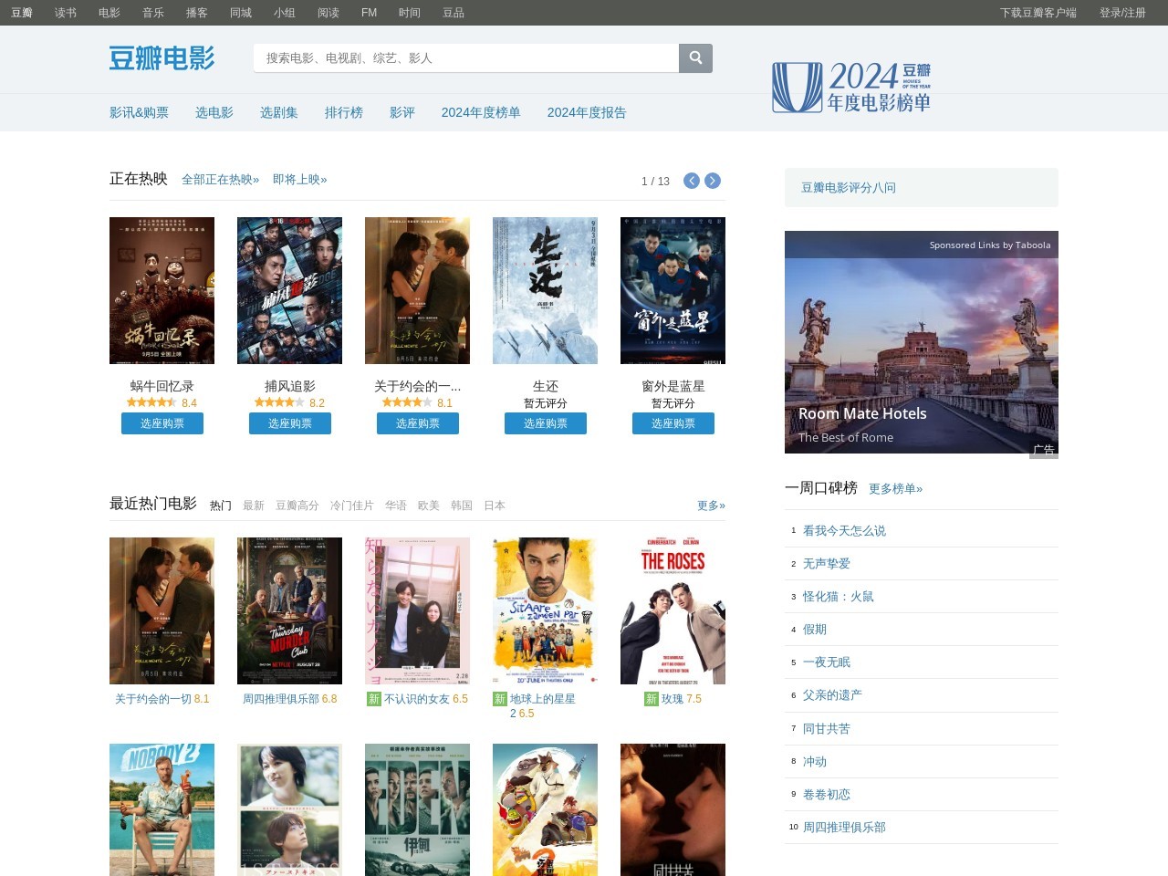Open the 窗外是蓝星 poster thumbnail
The height and width of the screenshot is (876, 1168).
click(x=673, y=290)
